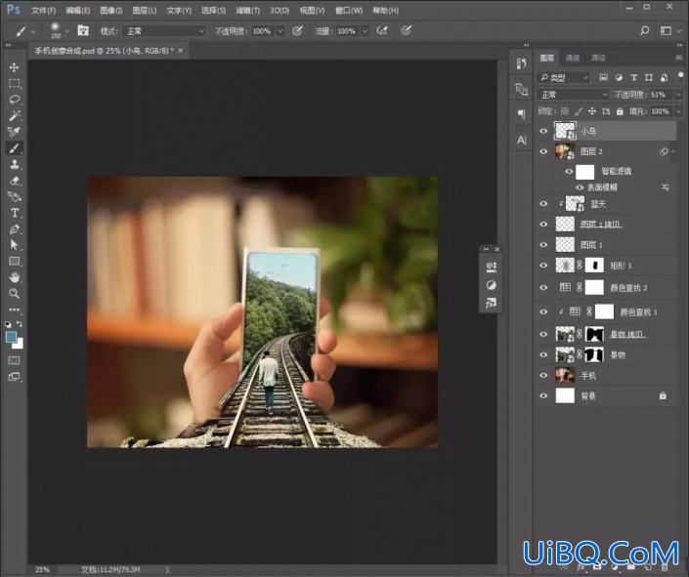
Task: Open brush flow 100% dropdown arrow
Action: pos(365,31)
